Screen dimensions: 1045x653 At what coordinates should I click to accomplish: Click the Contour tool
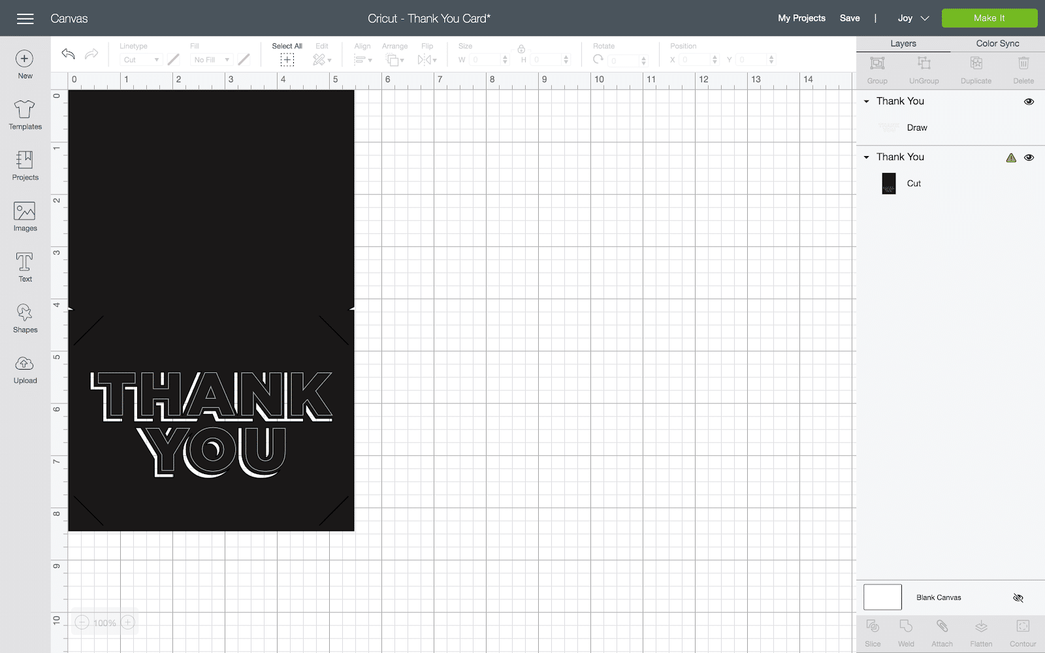tap(1023, 626)
